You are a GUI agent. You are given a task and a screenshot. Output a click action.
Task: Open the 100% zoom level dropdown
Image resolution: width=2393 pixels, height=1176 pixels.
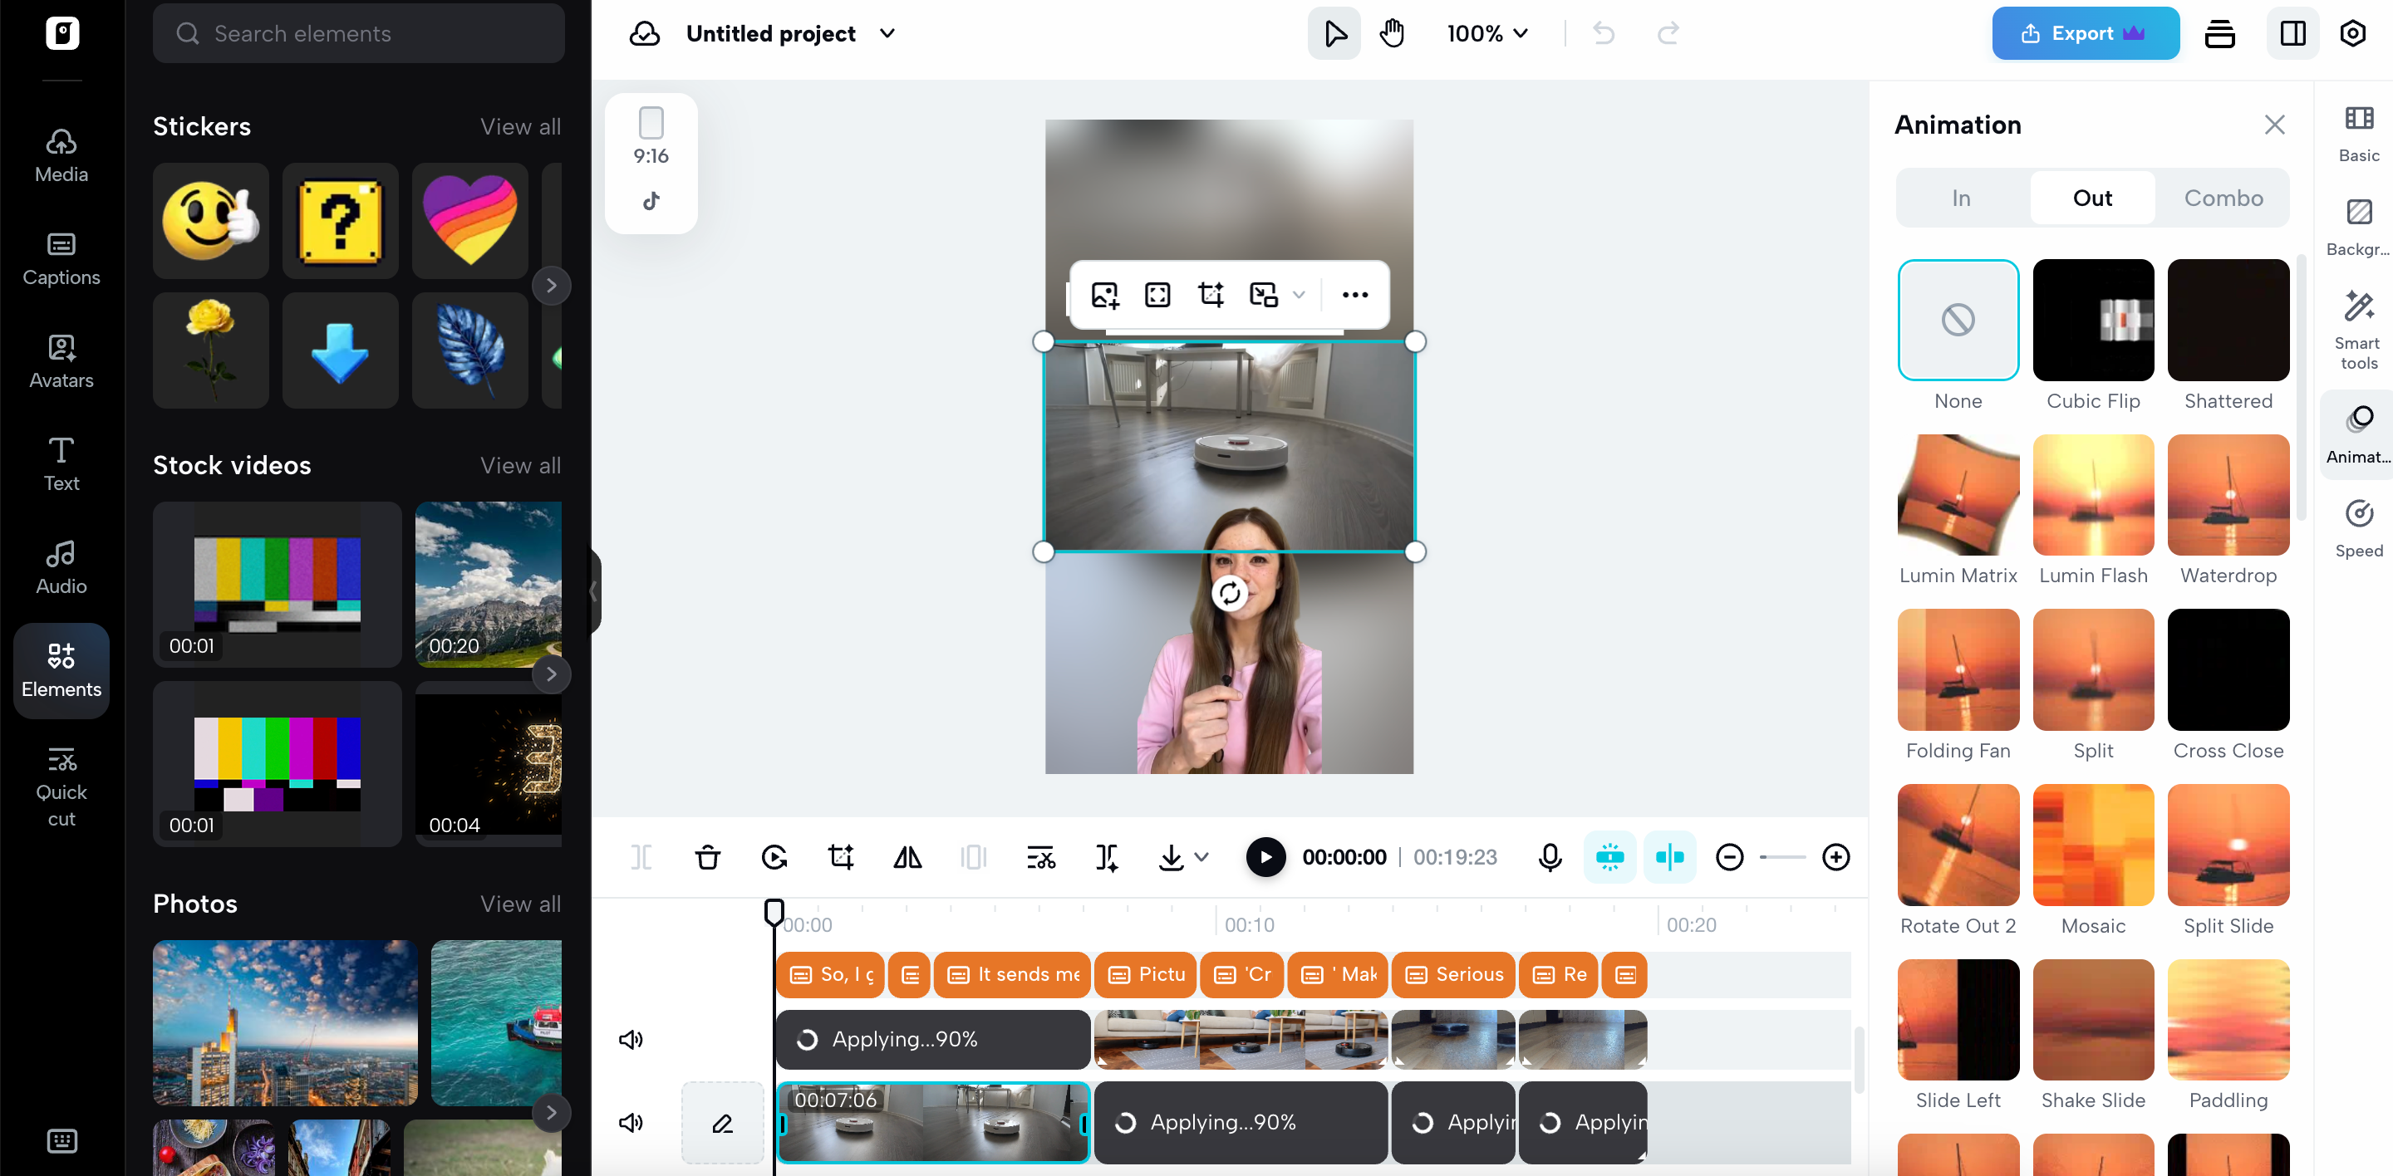(1487, 33)
